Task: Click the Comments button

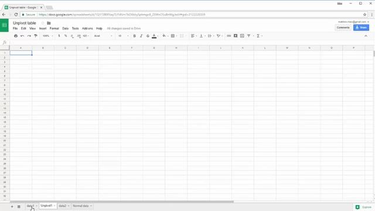Action: 343,28
